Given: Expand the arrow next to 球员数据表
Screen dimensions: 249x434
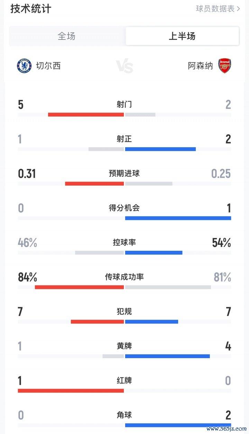Looking at the screenshot, I should (239, 9).
